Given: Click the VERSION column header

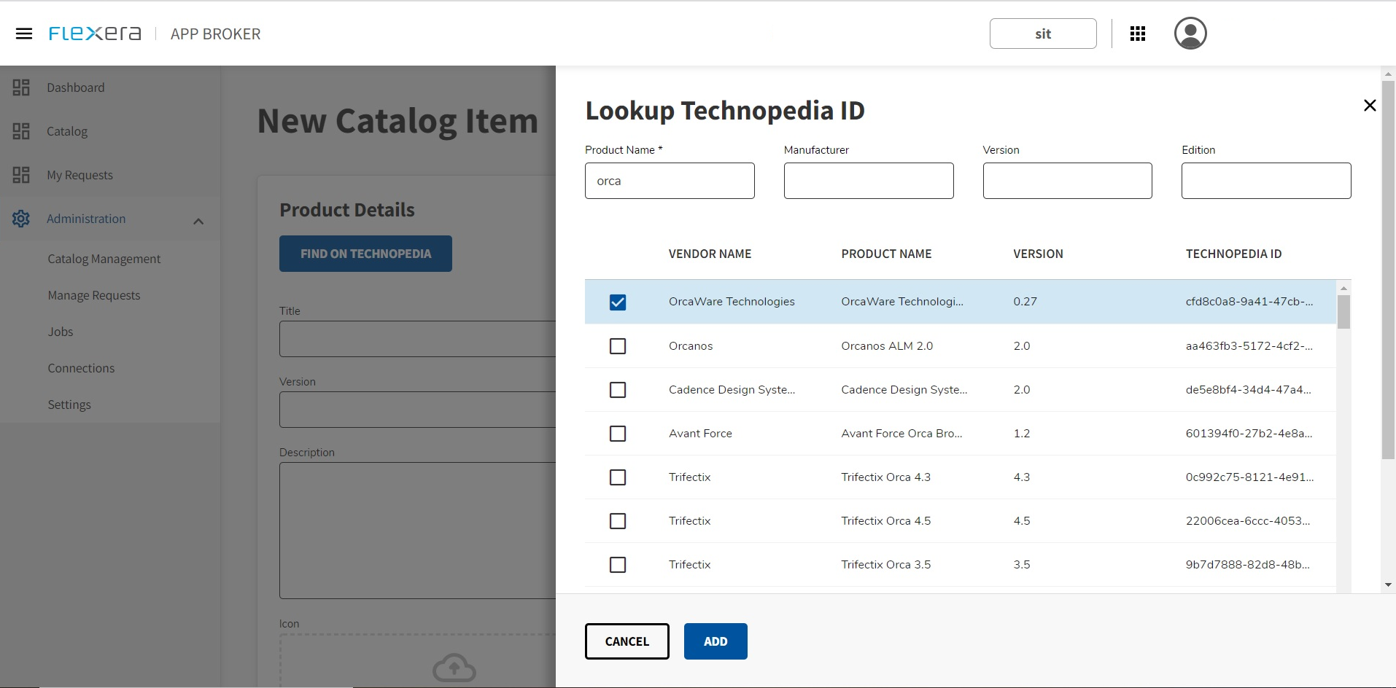Looking at the screenshot, I should [1038, 254].
